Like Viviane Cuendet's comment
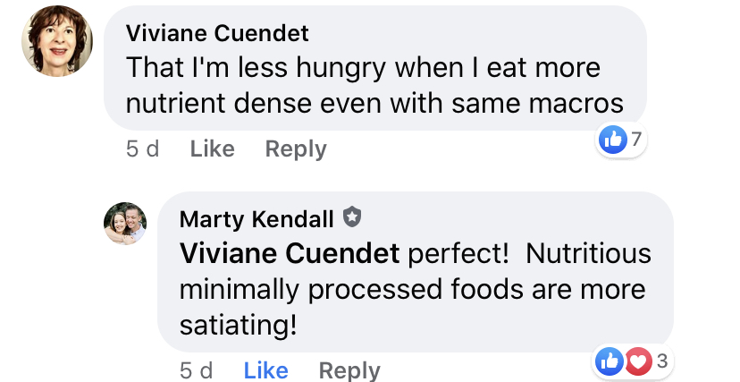 pos(212,149)
